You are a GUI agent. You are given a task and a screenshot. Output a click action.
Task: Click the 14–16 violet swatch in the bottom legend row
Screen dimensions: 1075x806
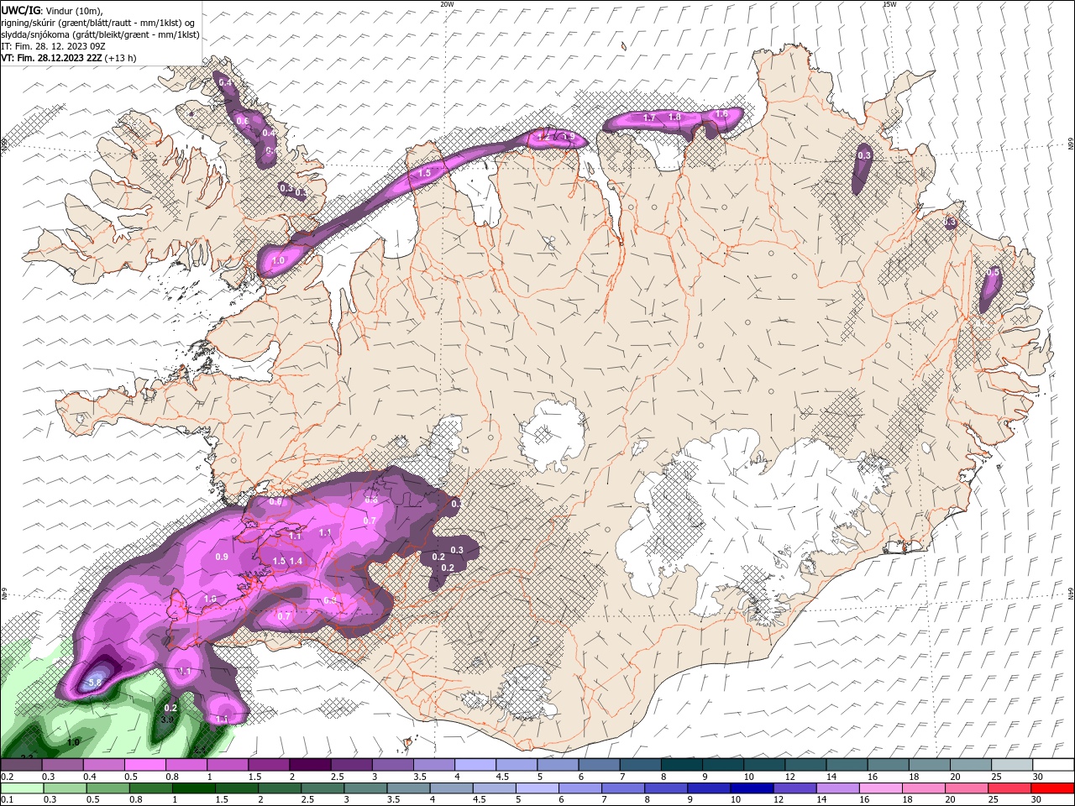[837, 788]
